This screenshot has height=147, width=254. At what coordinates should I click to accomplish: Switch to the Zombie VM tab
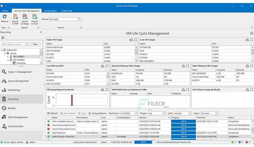tap(67, 11)
